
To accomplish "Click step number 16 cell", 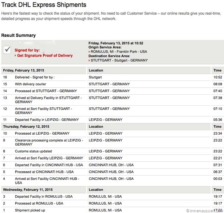I will [5, 77].
